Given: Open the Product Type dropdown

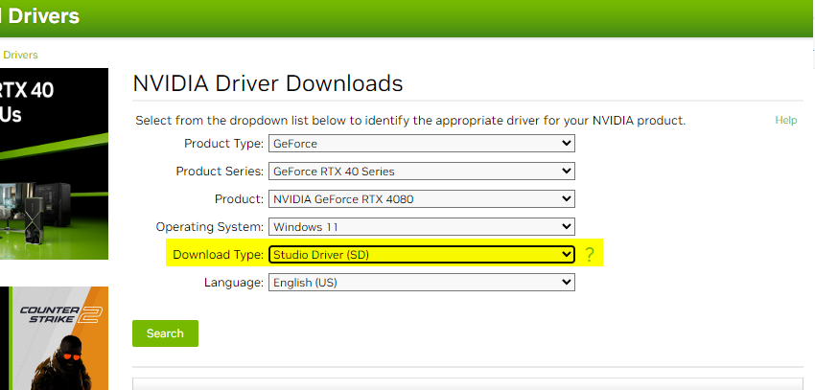Looking at the screenshot, I should click(422, 144).
